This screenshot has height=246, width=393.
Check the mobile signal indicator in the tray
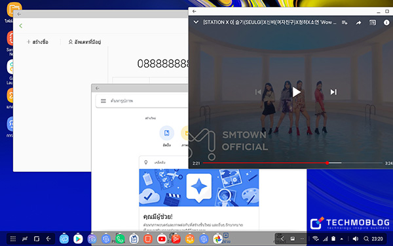[x=326, y=239]
